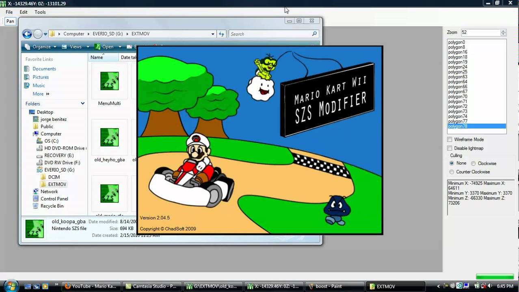
Task: Click the Explorer Forward arrow button
Action: (x=38, y=34)
